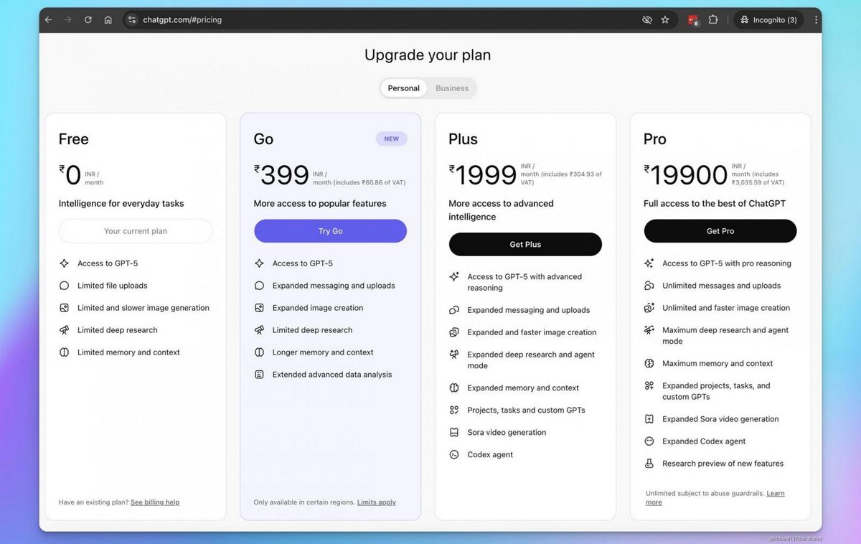Image resolution: width=861 pixels, height=544 pixels.
Task: Select the Personal plans tab
Action: 403,88
